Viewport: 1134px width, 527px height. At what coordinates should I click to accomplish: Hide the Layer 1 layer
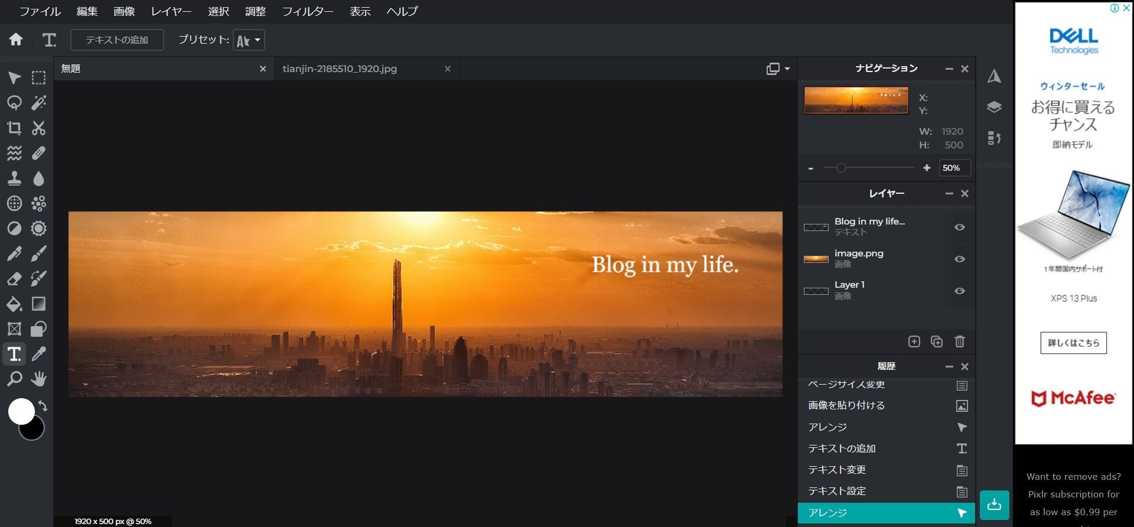click(960, 291)
